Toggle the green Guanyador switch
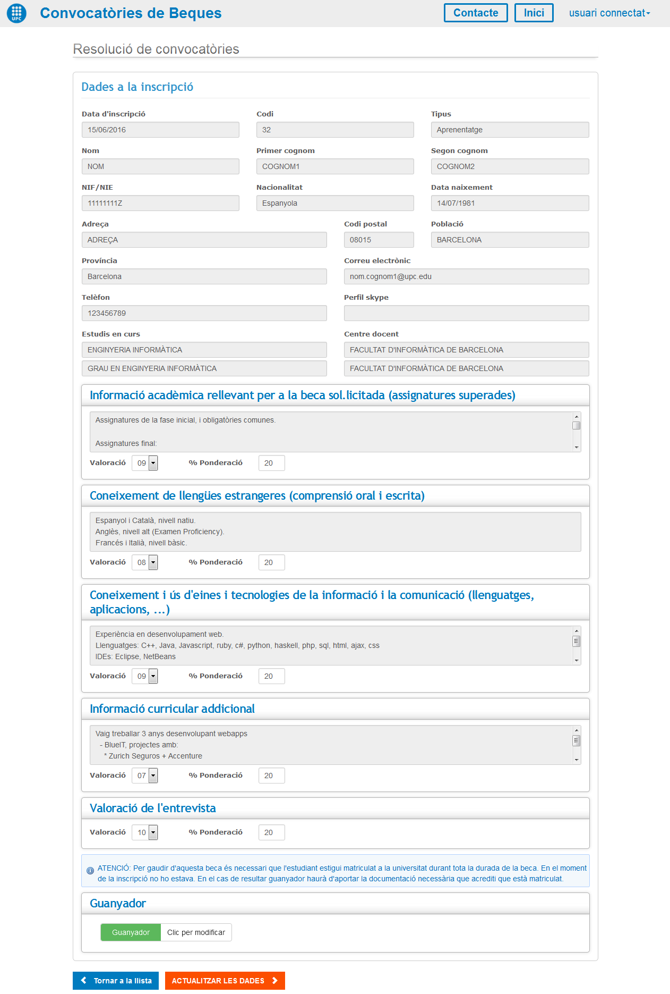The width and height of the screenshot is (670, 994). (x=131, y=932)
